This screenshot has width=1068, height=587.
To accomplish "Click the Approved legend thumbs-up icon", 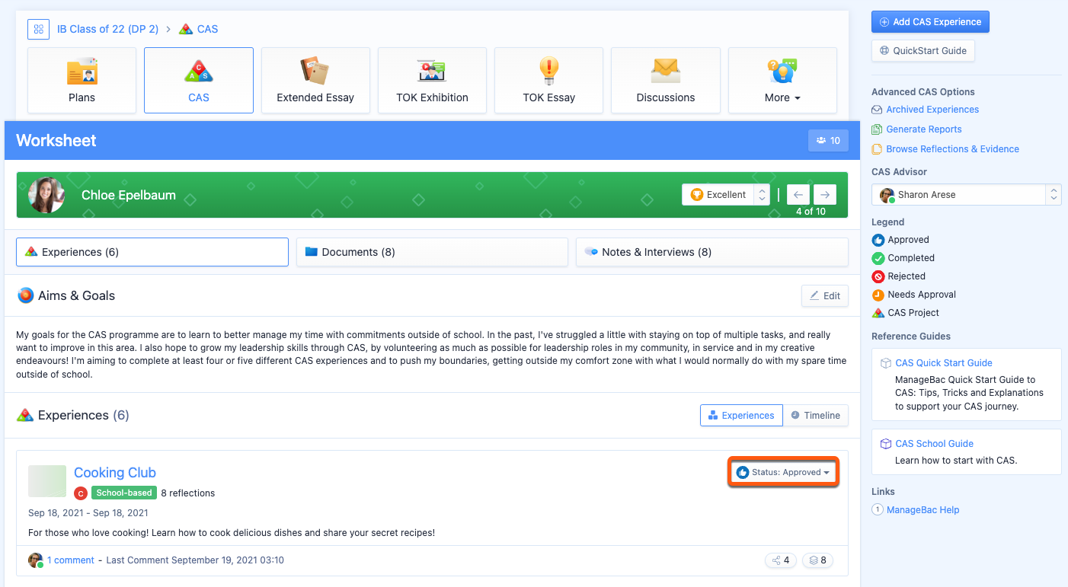I will click(x=878, y=240).
